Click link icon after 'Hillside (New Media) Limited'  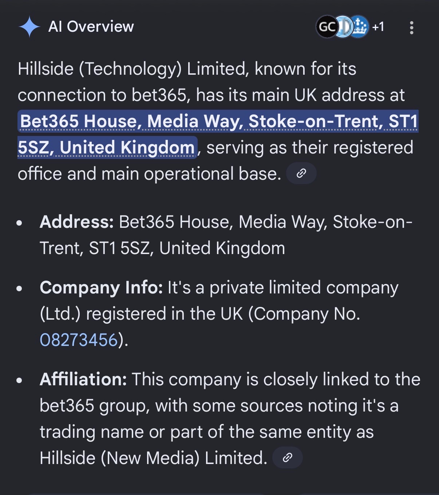(288, 457)
